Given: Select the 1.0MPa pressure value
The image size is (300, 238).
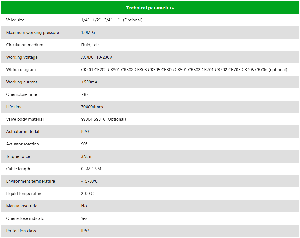Looking at the screenshot, I should pyautogui.click(x=88, y=33).
